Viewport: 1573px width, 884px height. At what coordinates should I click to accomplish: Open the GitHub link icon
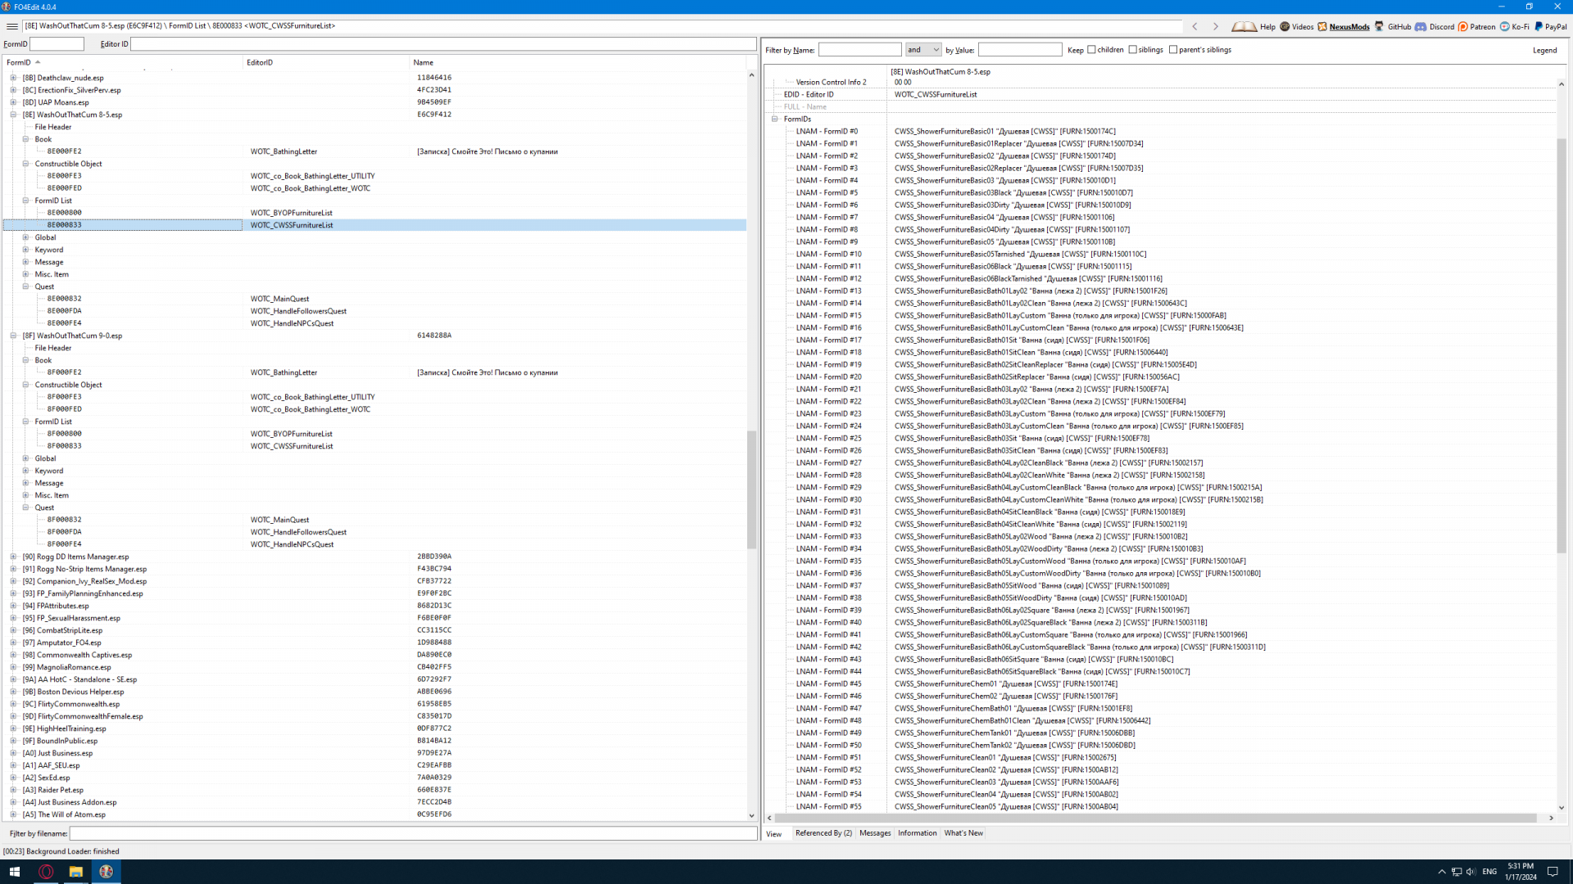tap(1380, 26)
